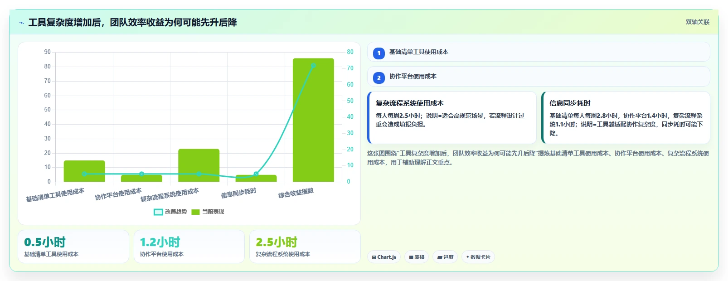728x281 pixels.
Task: Click the 基础清单工具使用成本 label under 0.5小时
Action: click(51, 254)
